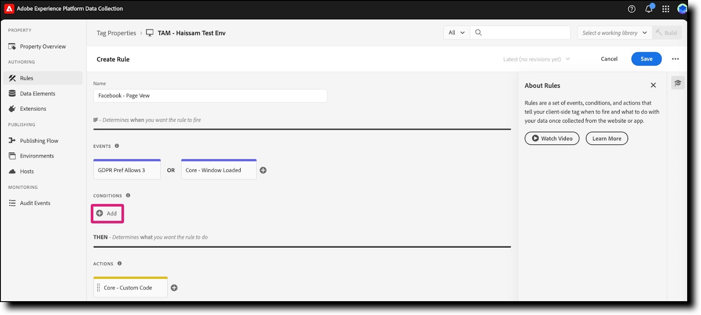The width and height of the screenshot is (701, 315).
Task: Click the rule Name input field
Action: 210,96
